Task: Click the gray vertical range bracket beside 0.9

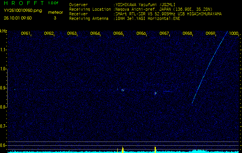Action: click(7, 88)
